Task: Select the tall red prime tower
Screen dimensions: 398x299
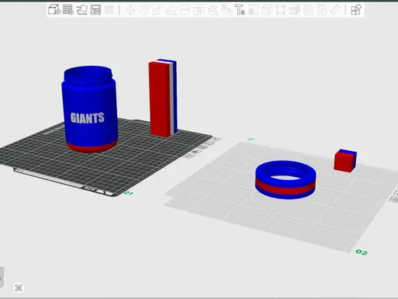Action: click(x=162, y=98)
